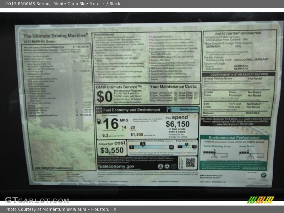Screen dimensions: 284x213
Task: Click the annual fuel cost '$3,550'
Action: coord(112,150)
